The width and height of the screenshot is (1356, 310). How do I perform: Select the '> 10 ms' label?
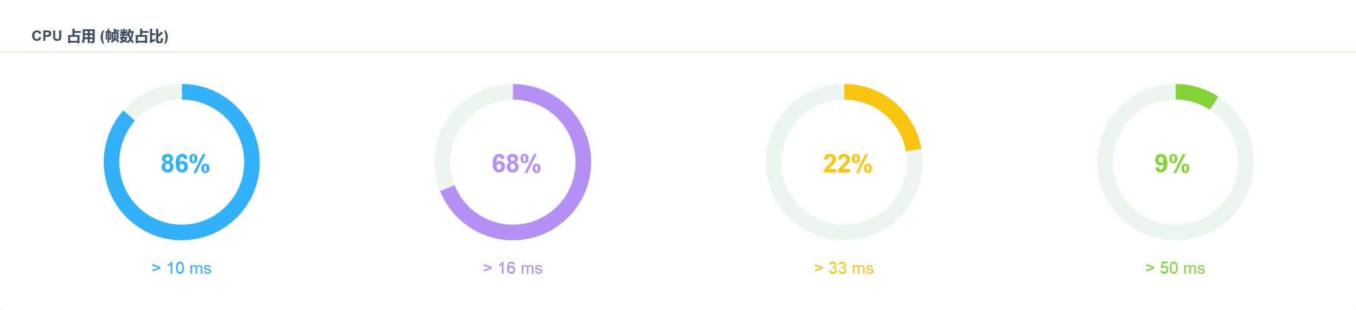(x=182, y=268)
